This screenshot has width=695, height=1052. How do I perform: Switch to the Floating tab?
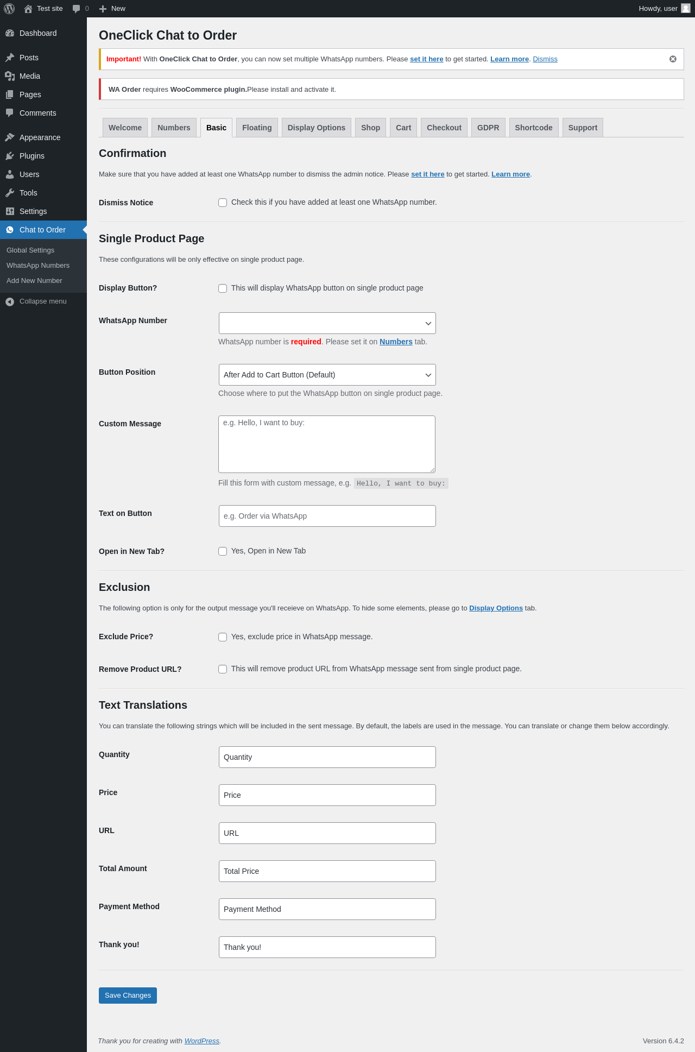coord(257,128)
